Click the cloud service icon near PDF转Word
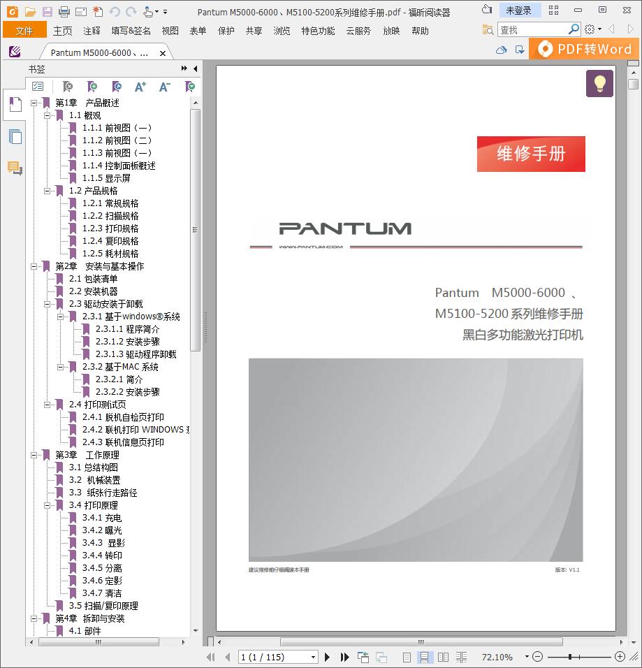642x668 pixels. point(502,50)
